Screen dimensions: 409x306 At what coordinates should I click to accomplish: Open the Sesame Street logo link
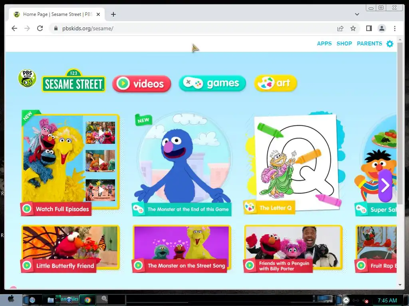(74, 80)
